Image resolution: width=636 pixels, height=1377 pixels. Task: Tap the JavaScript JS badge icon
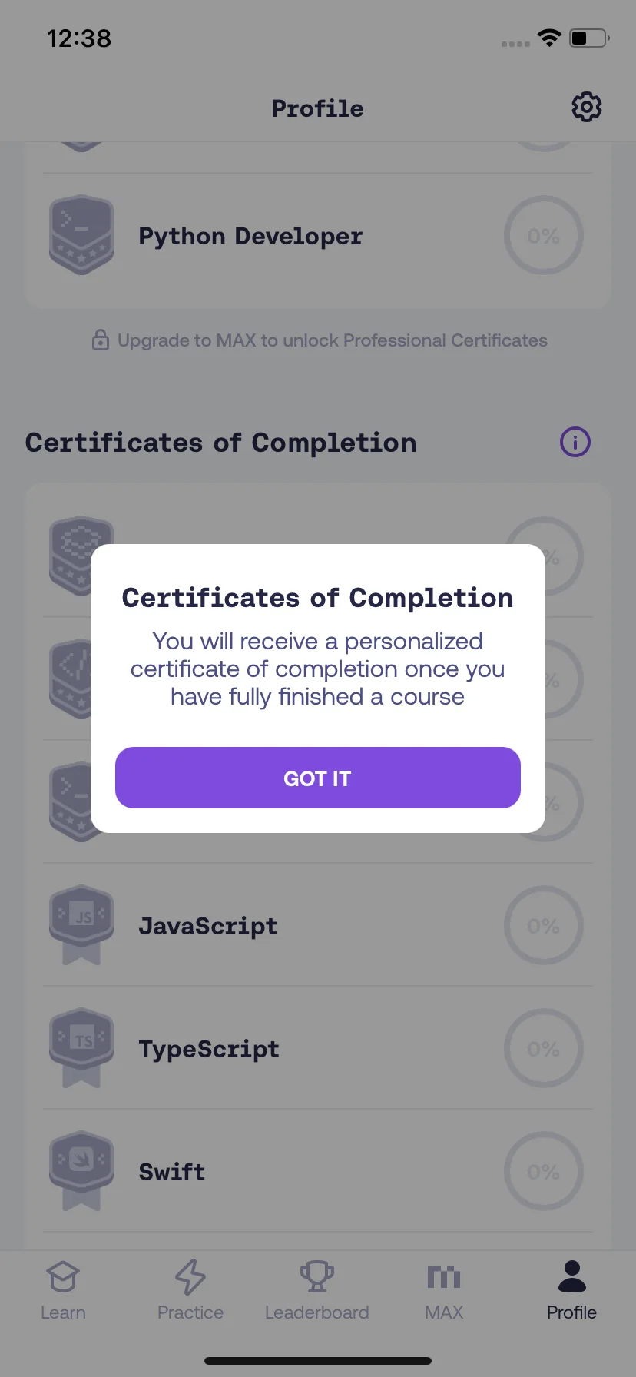[x=81, y=925]
